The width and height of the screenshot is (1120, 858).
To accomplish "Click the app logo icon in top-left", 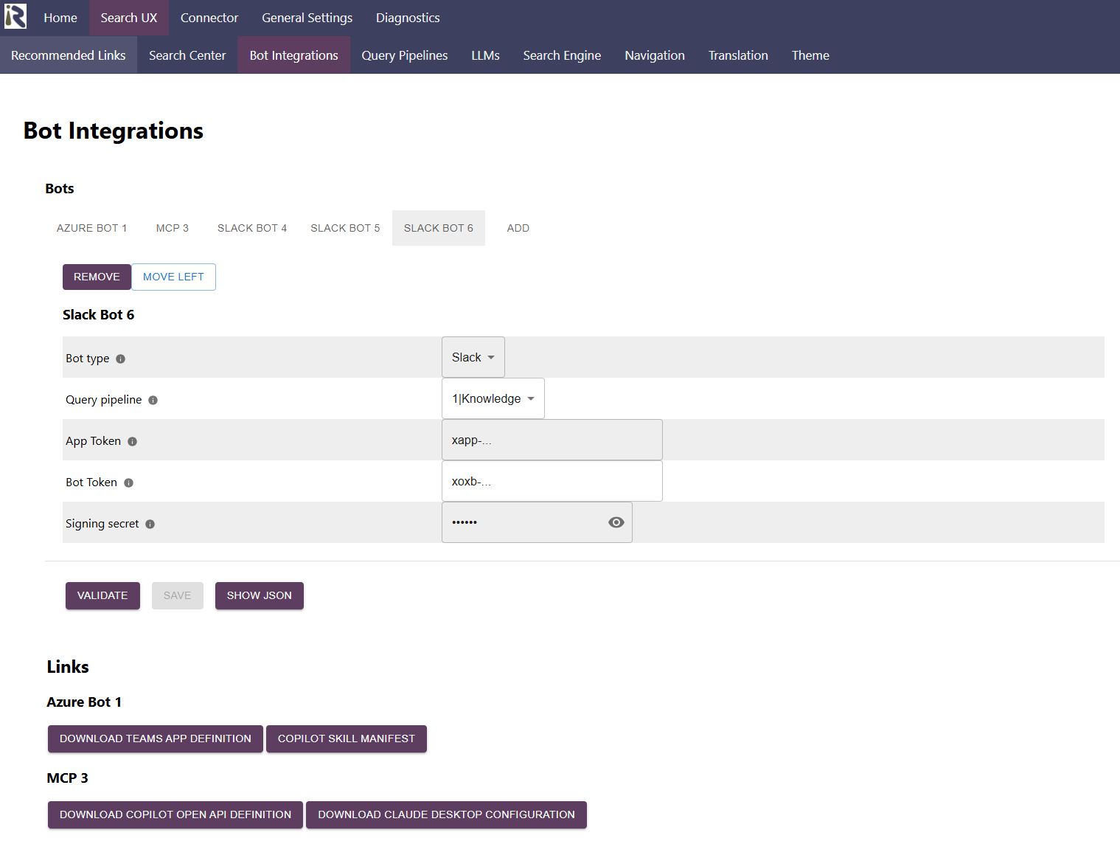I will (15, 17).
